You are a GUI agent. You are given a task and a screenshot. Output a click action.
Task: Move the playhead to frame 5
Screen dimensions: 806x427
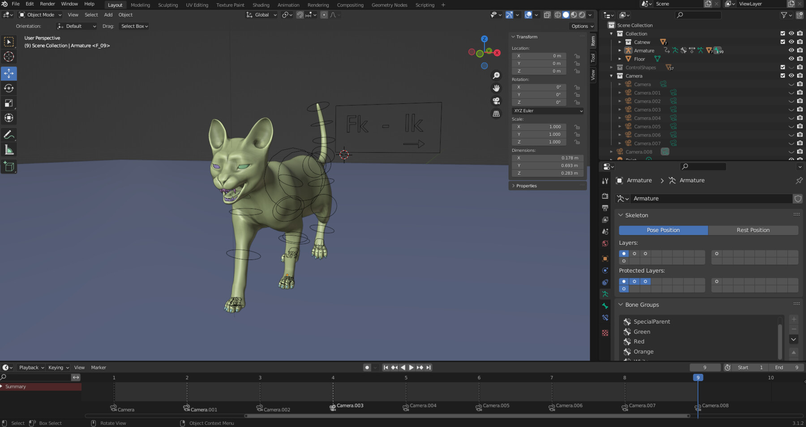tap(406, 377)
